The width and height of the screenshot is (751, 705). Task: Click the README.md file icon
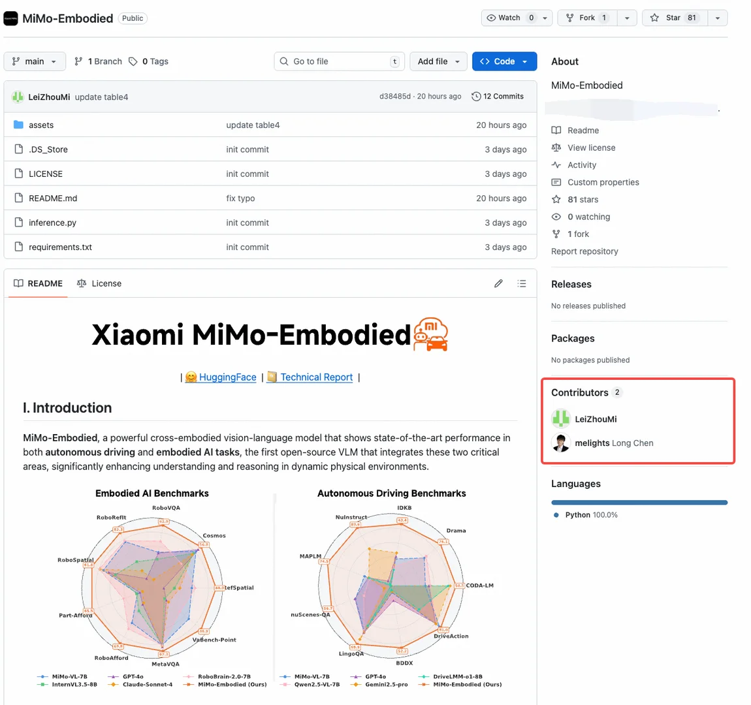pos(19,198)
